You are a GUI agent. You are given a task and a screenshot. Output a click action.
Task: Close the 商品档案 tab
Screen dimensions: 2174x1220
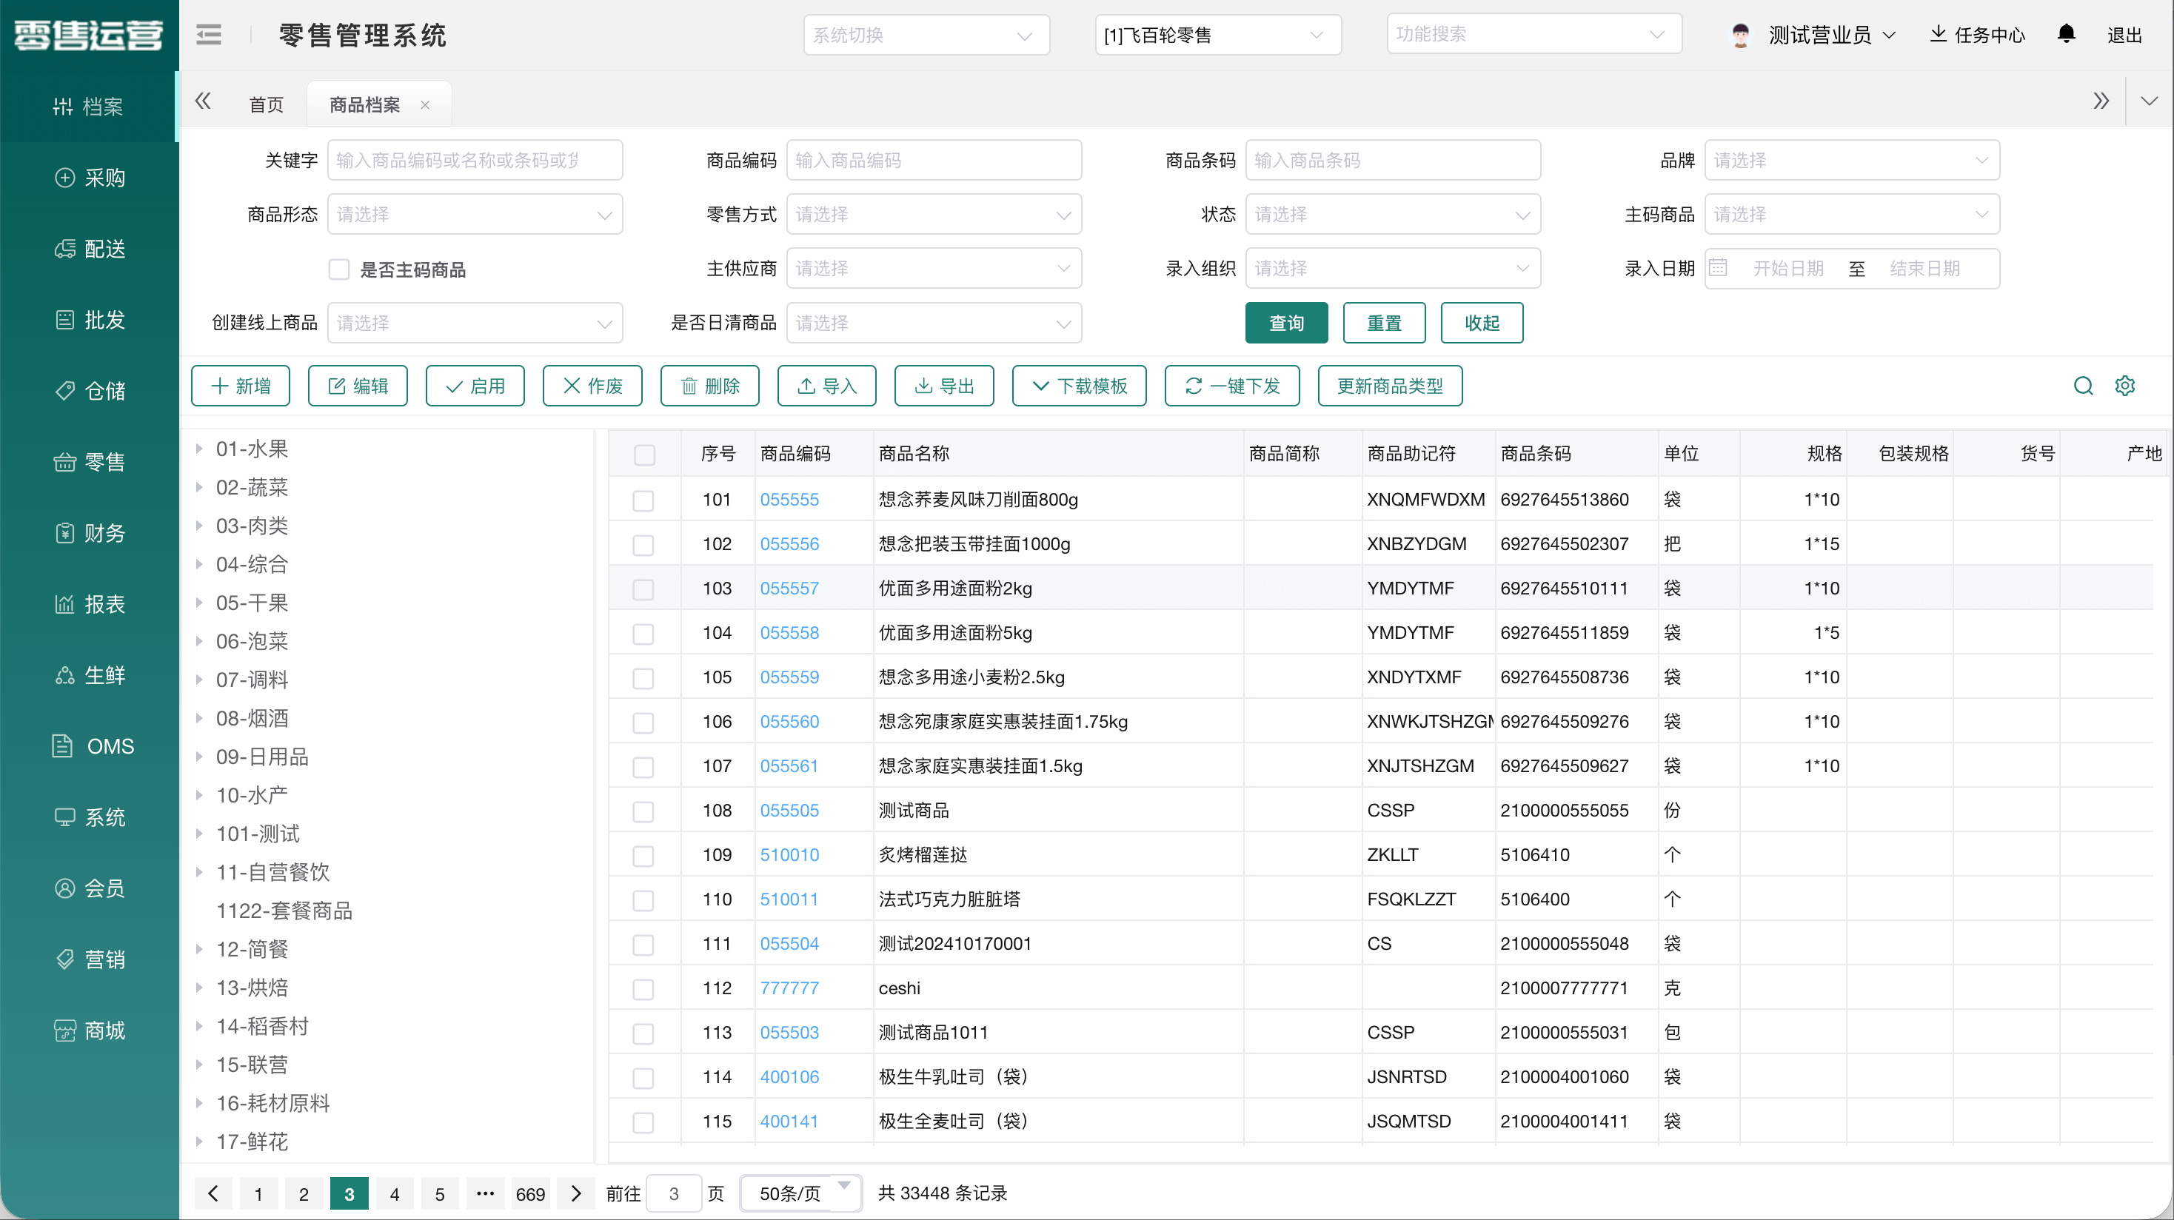(425, 105)
